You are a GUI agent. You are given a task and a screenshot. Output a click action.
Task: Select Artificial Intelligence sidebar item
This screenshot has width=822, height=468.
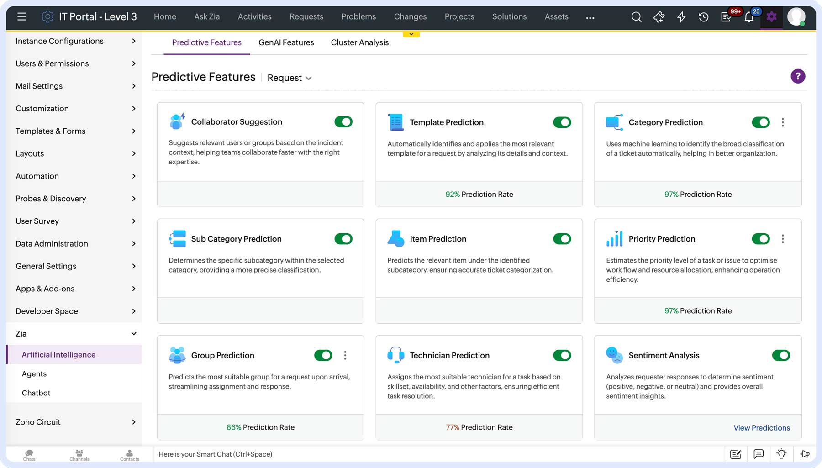tap(74, 355)
